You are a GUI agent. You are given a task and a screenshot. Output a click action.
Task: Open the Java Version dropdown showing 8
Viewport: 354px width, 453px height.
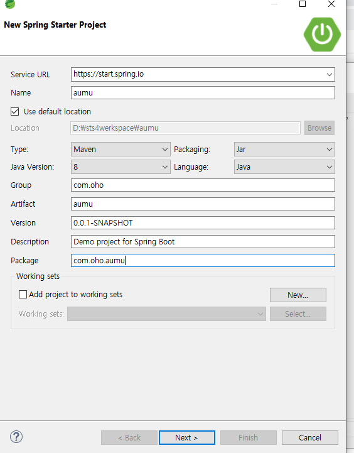pos(121,167)
